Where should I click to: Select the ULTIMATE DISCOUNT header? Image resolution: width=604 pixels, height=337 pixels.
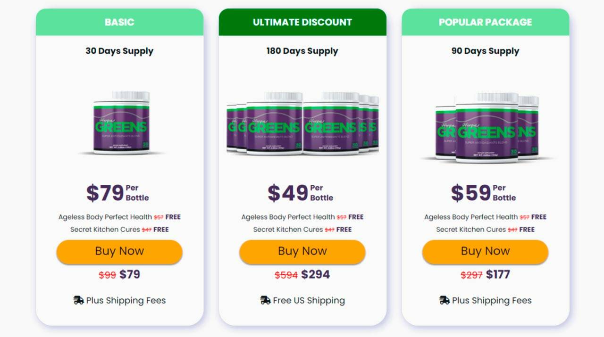click(x=302, y=22)
